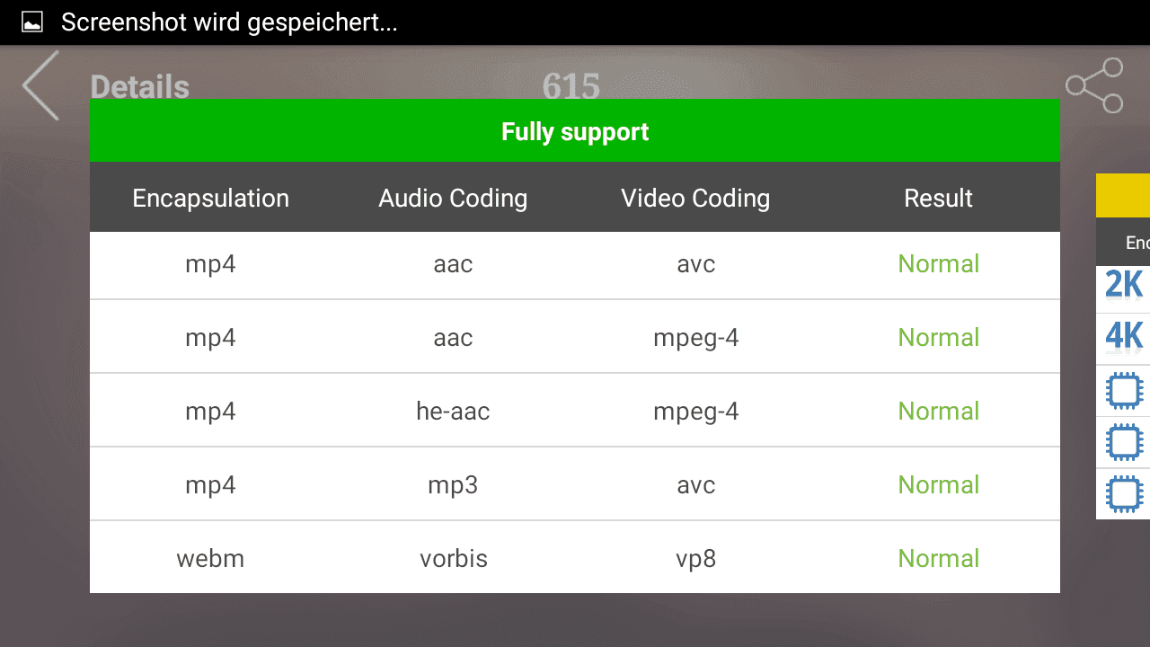Tap the 615 score text

pos(571,87)
